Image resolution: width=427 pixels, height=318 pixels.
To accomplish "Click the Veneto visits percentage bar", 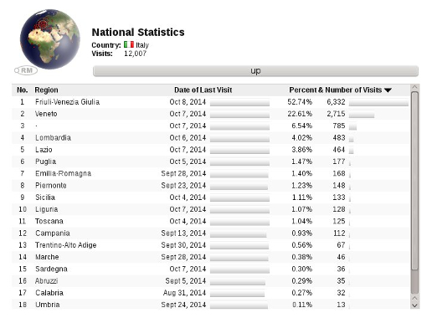I will pyautogui.click(x=362, y=115).
